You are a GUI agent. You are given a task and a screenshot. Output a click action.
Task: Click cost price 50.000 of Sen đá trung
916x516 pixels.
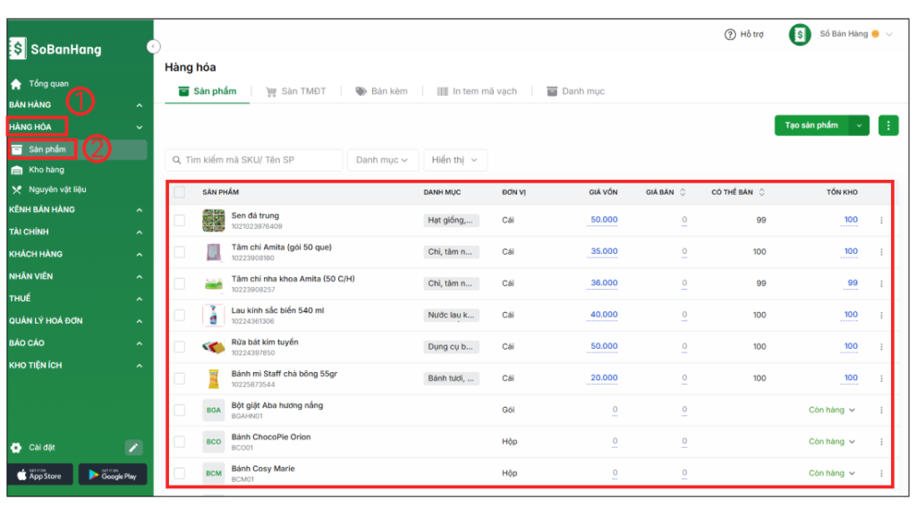(604, 220)
